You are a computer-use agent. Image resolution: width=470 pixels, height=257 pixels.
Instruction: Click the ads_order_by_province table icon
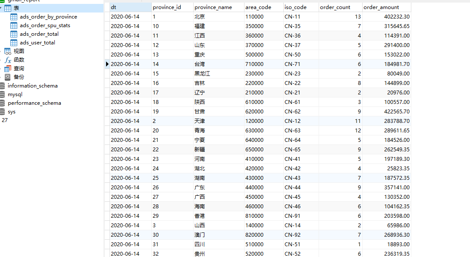pos(14,17)
